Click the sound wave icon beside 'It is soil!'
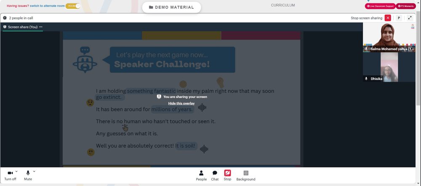Image resolution: width=421 pixels, height=186 pixels. (204, 149)
